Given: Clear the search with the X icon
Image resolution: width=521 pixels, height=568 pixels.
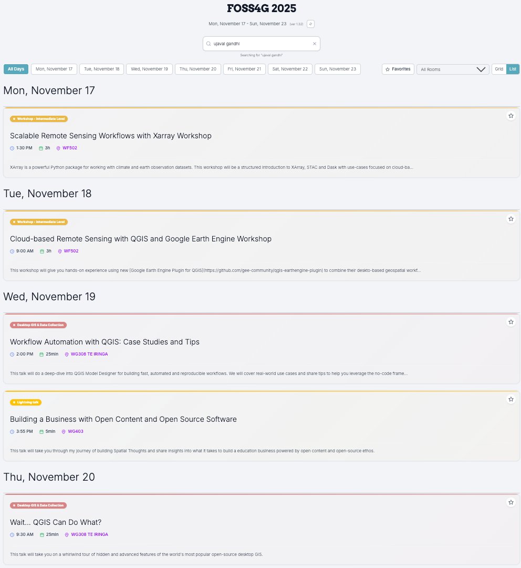Looking at the screenshot, I should click(315, 44).
